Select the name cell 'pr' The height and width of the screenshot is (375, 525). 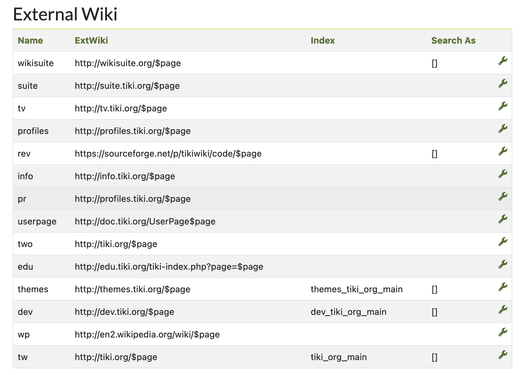(x=22, y=199)
